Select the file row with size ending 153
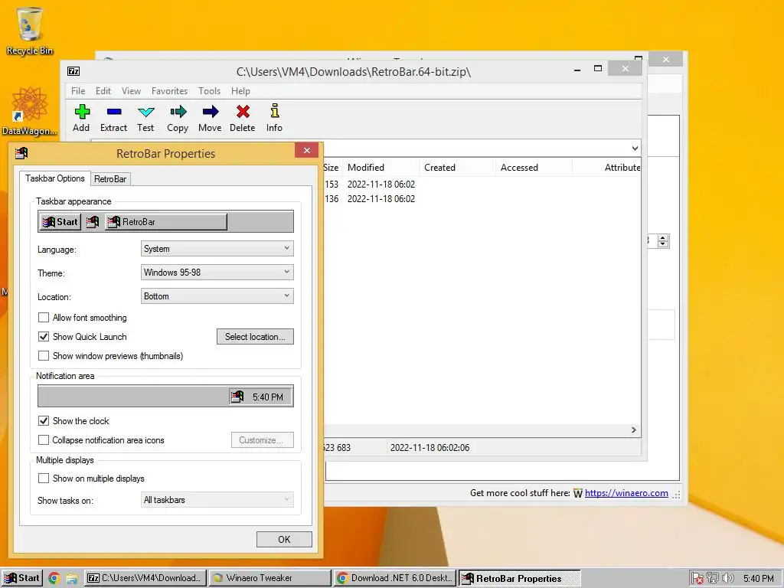 [481, 185]
